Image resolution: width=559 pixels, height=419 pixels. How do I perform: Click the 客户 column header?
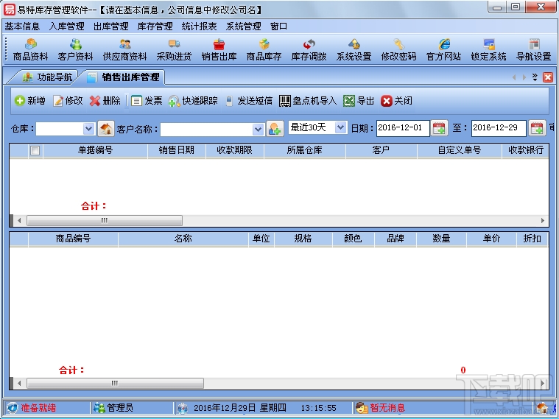381,150
